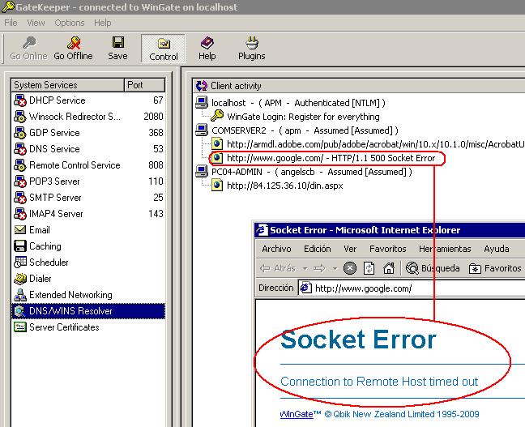525x427 pixels.
Task: Click the WinGate link on error page
Action: [x=297, y=415]
